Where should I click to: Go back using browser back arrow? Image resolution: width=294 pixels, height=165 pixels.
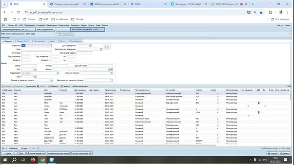(x=5, y=12)
